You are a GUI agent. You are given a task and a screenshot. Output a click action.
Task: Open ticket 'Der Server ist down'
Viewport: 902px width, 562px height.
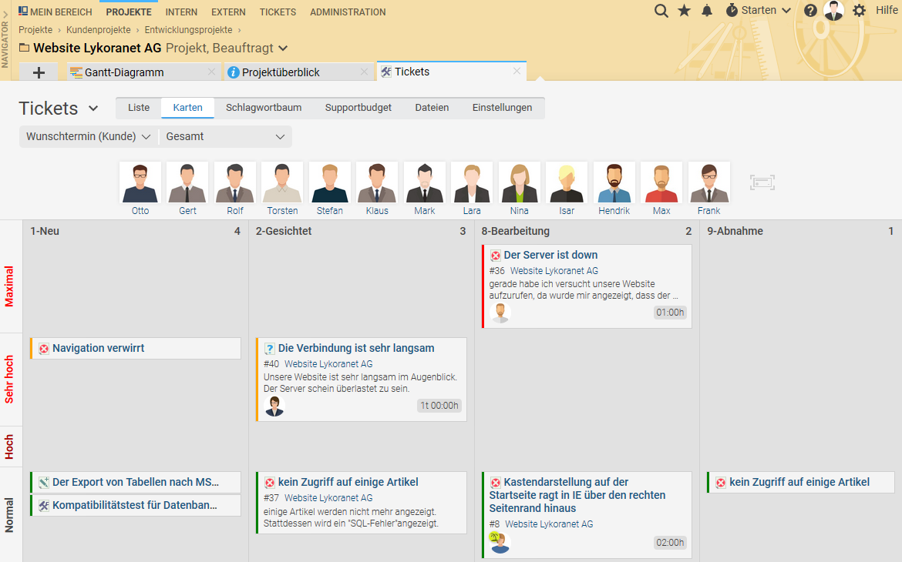click(550, 255)
